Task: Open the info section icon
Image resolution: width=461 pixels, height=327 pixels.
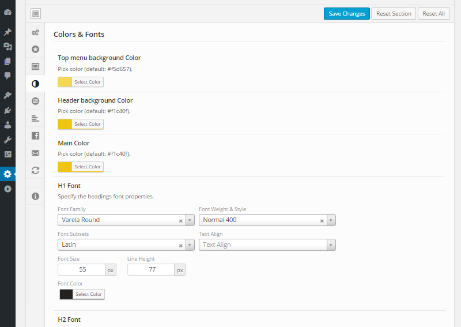Action: click(35, 196)
